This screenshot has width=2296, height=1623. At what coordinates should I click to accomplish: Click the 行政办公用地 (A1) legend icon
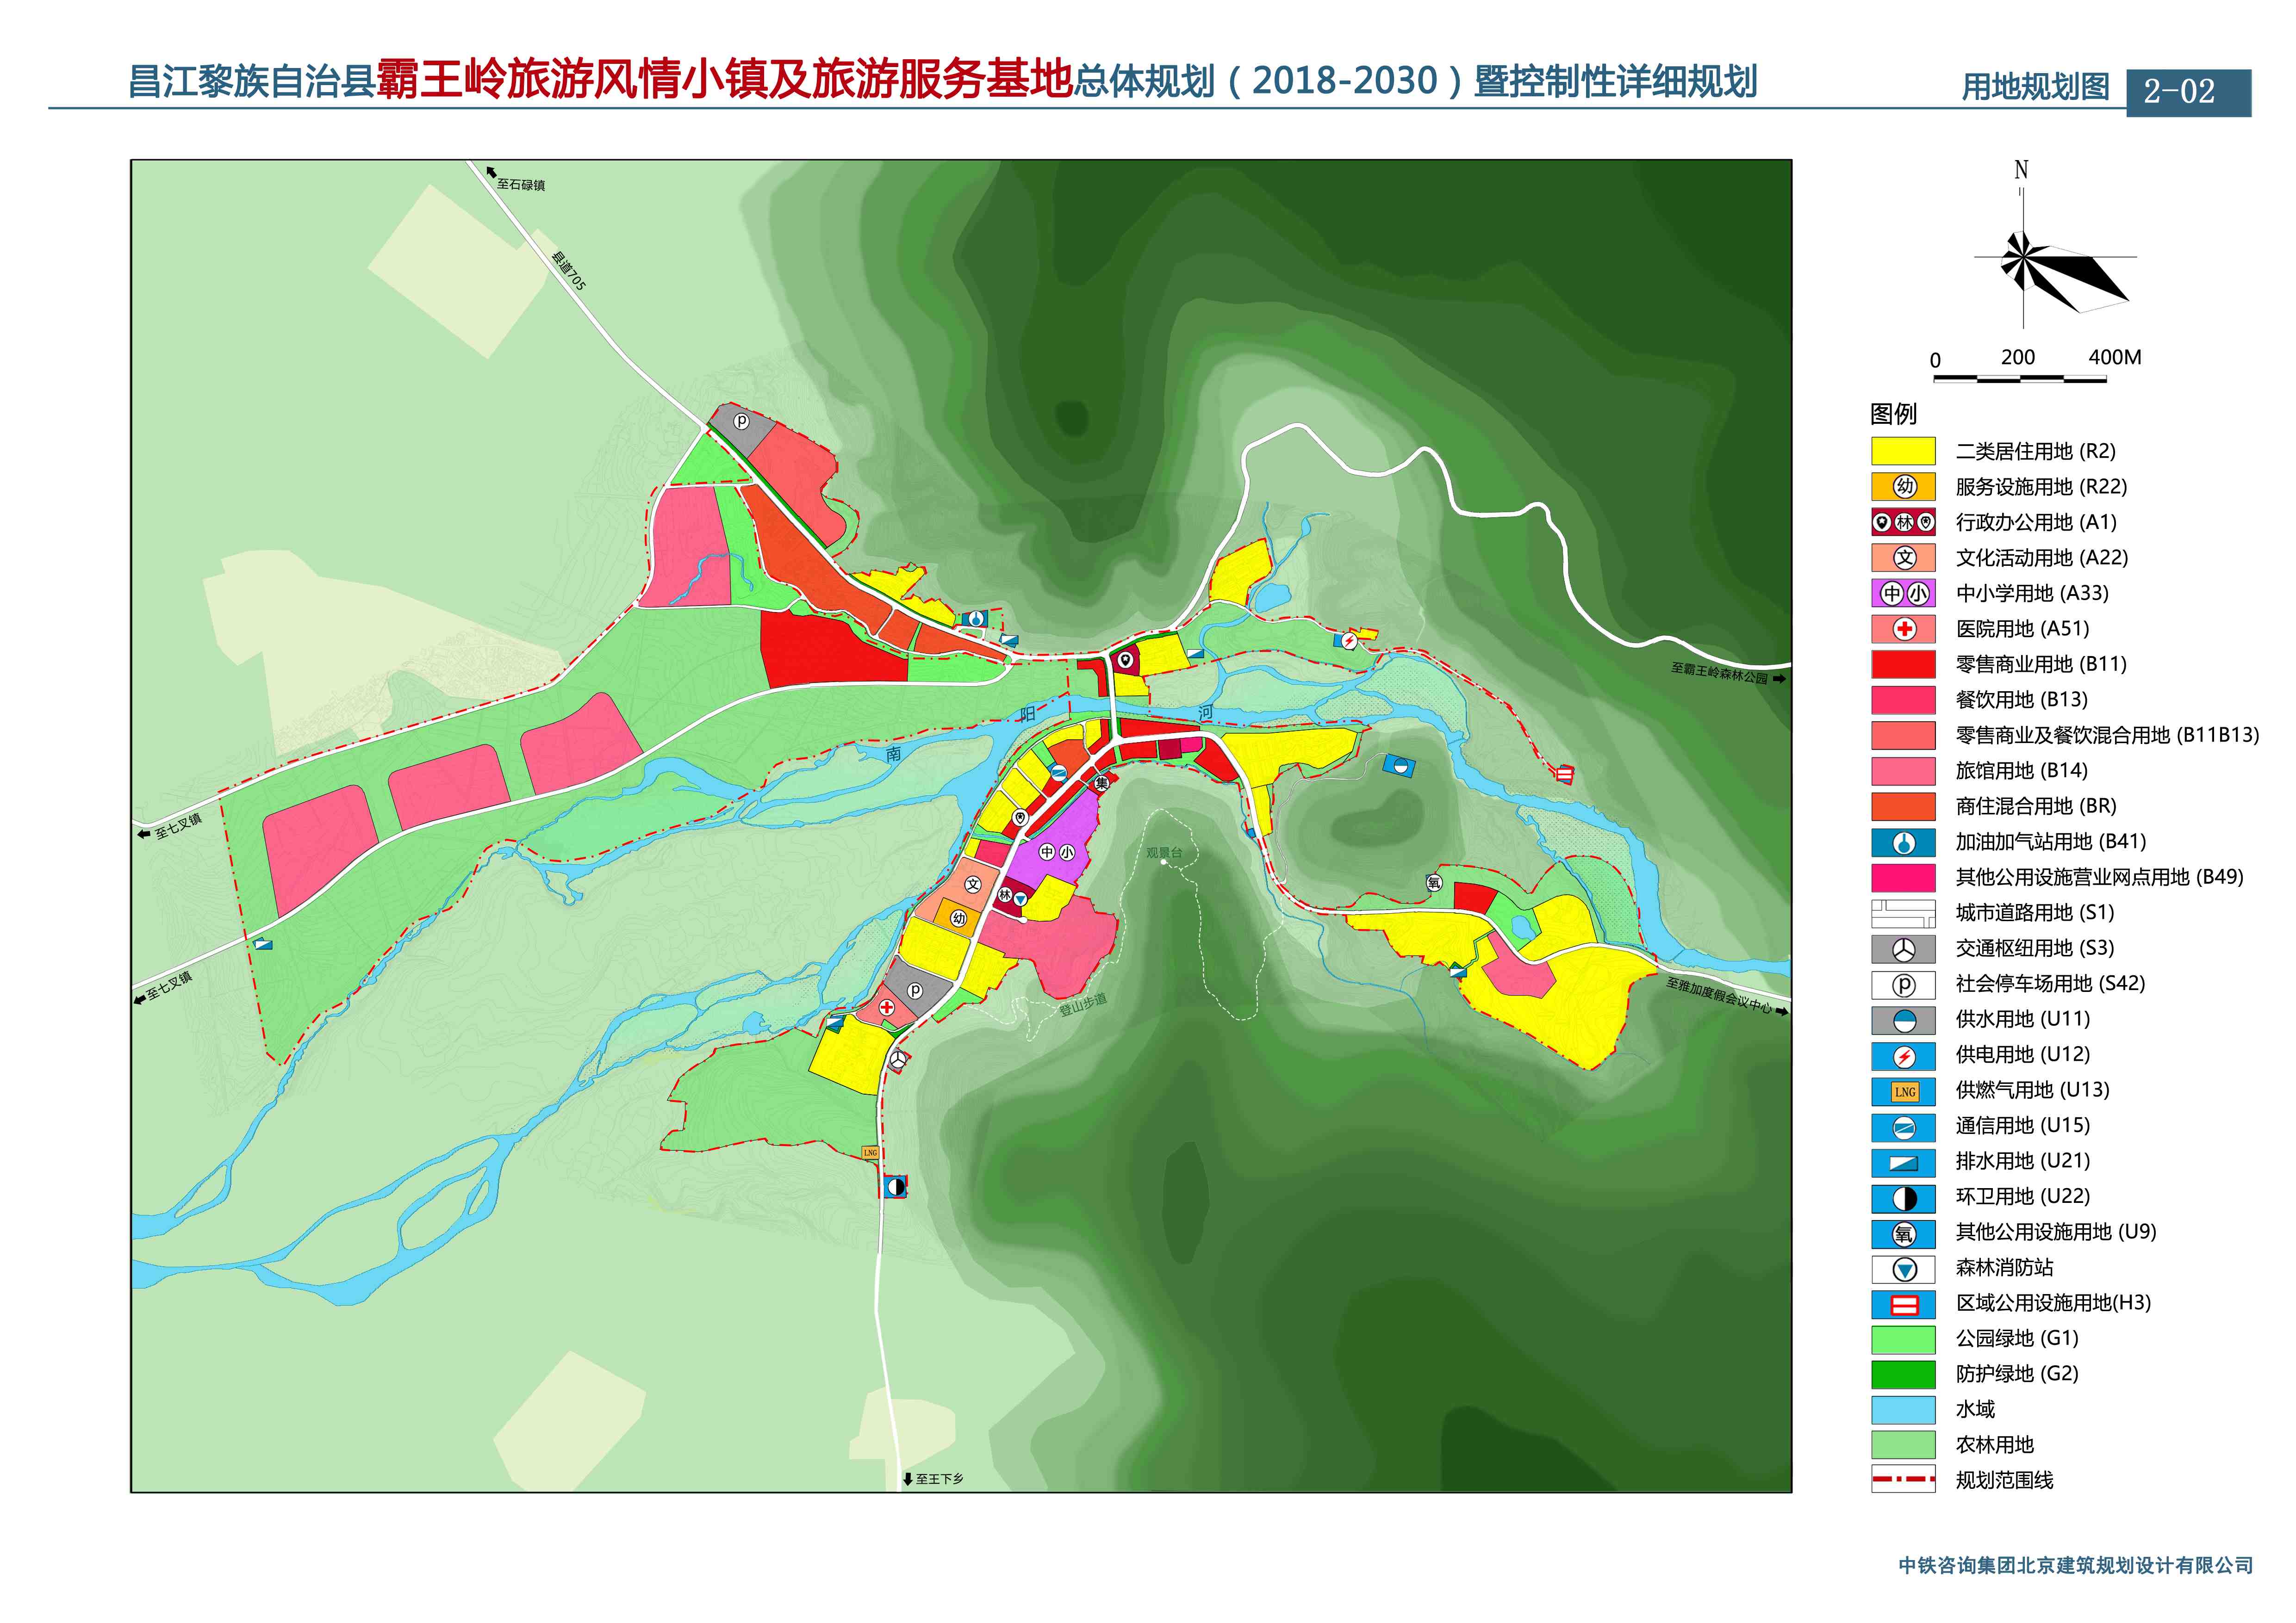1904,522
